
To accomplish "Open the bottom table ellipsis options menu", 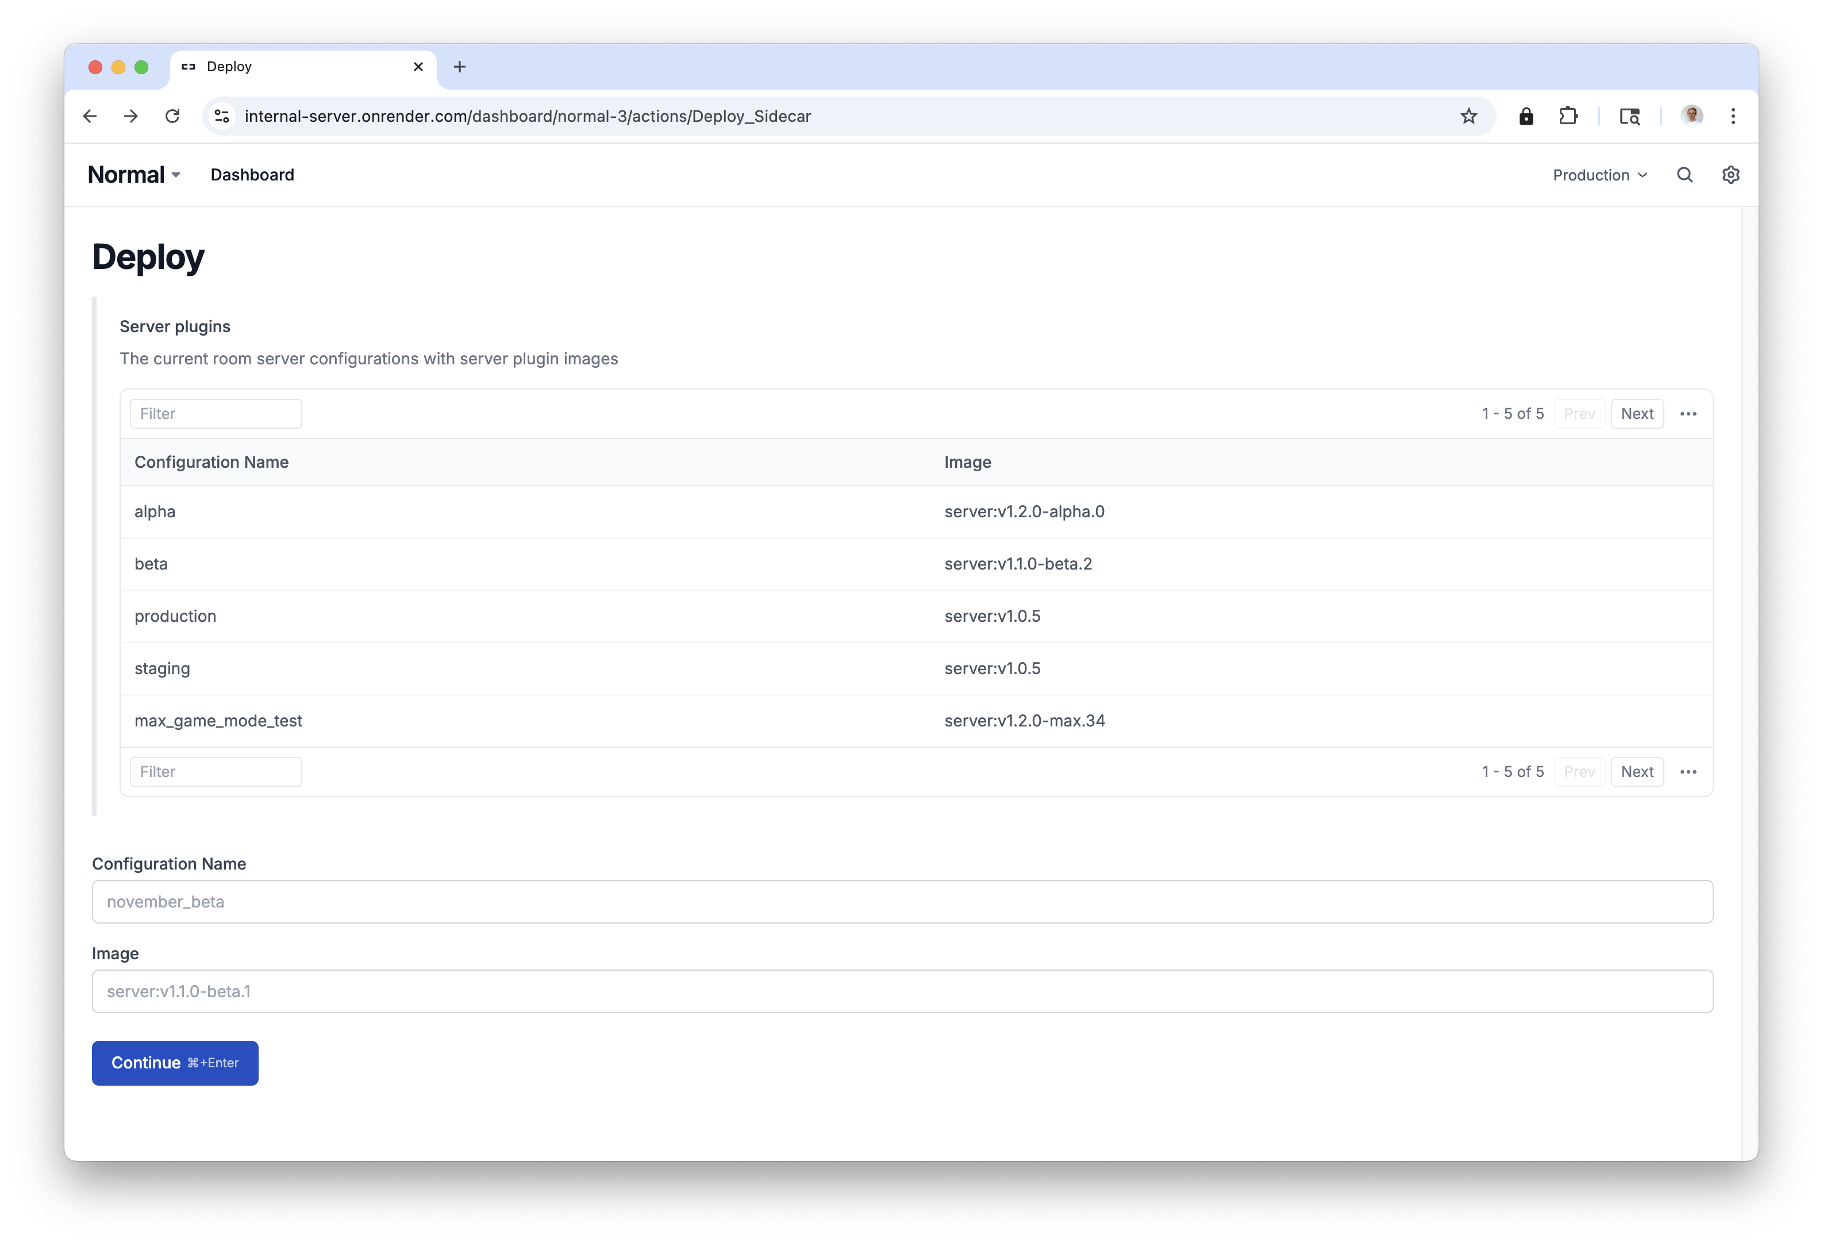I will [1688, 772].
